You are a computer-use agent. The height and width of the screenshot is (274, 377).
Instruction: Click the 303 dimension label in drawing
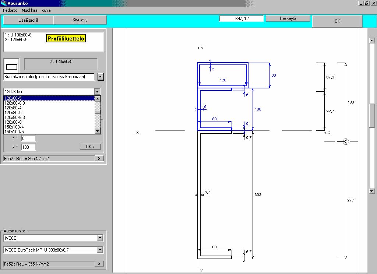point(258,194)
